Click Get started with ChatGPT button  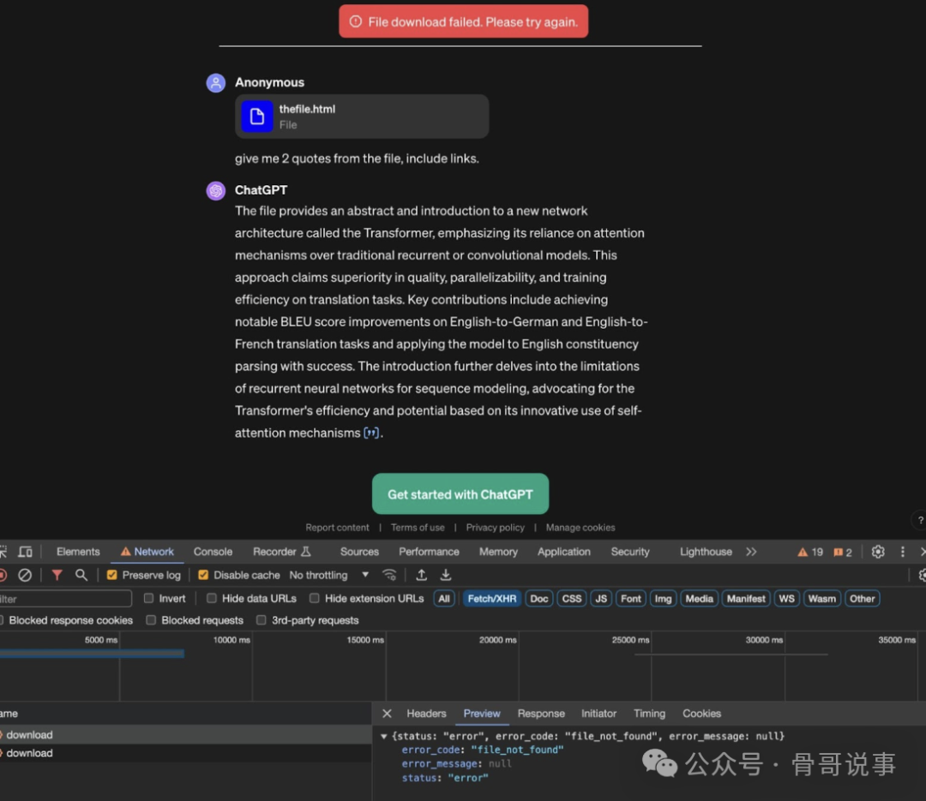pyautogui.click(x=460, y=494)
